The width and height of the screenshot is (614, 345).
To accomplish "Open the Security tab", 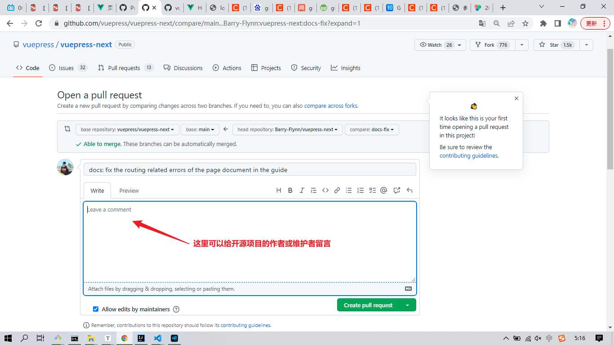I will pyautogui.click(x=306, y=68).
